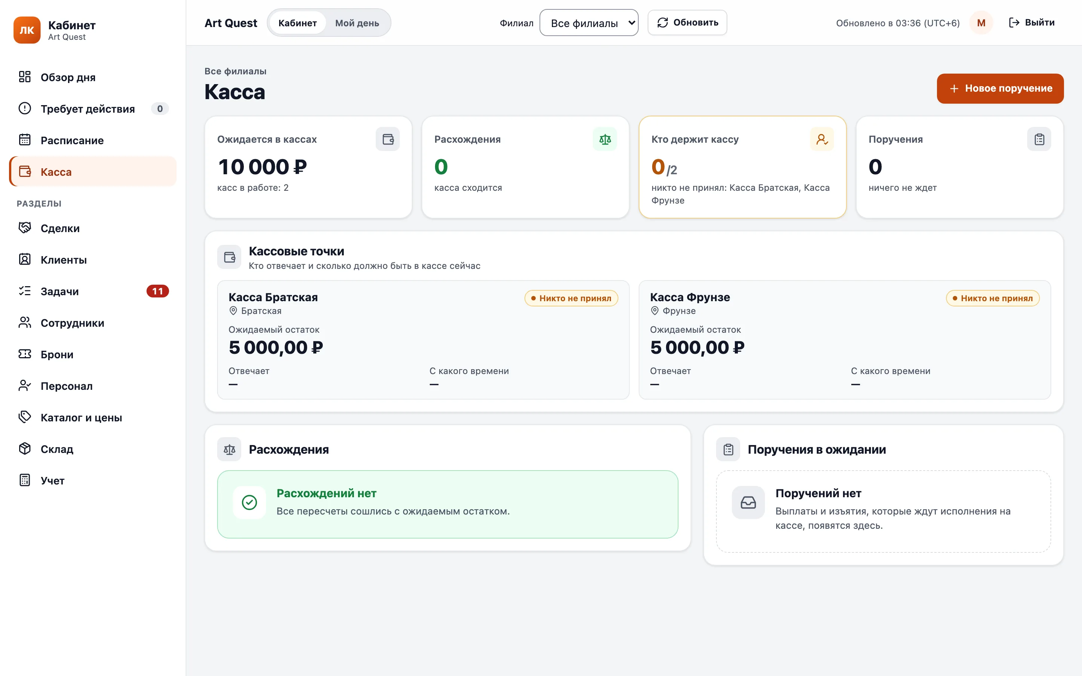Click 5 000,00 ₽ balance under Касса Братская
The height and width of the screenshot is (676, 1082).
pos(275,347)
